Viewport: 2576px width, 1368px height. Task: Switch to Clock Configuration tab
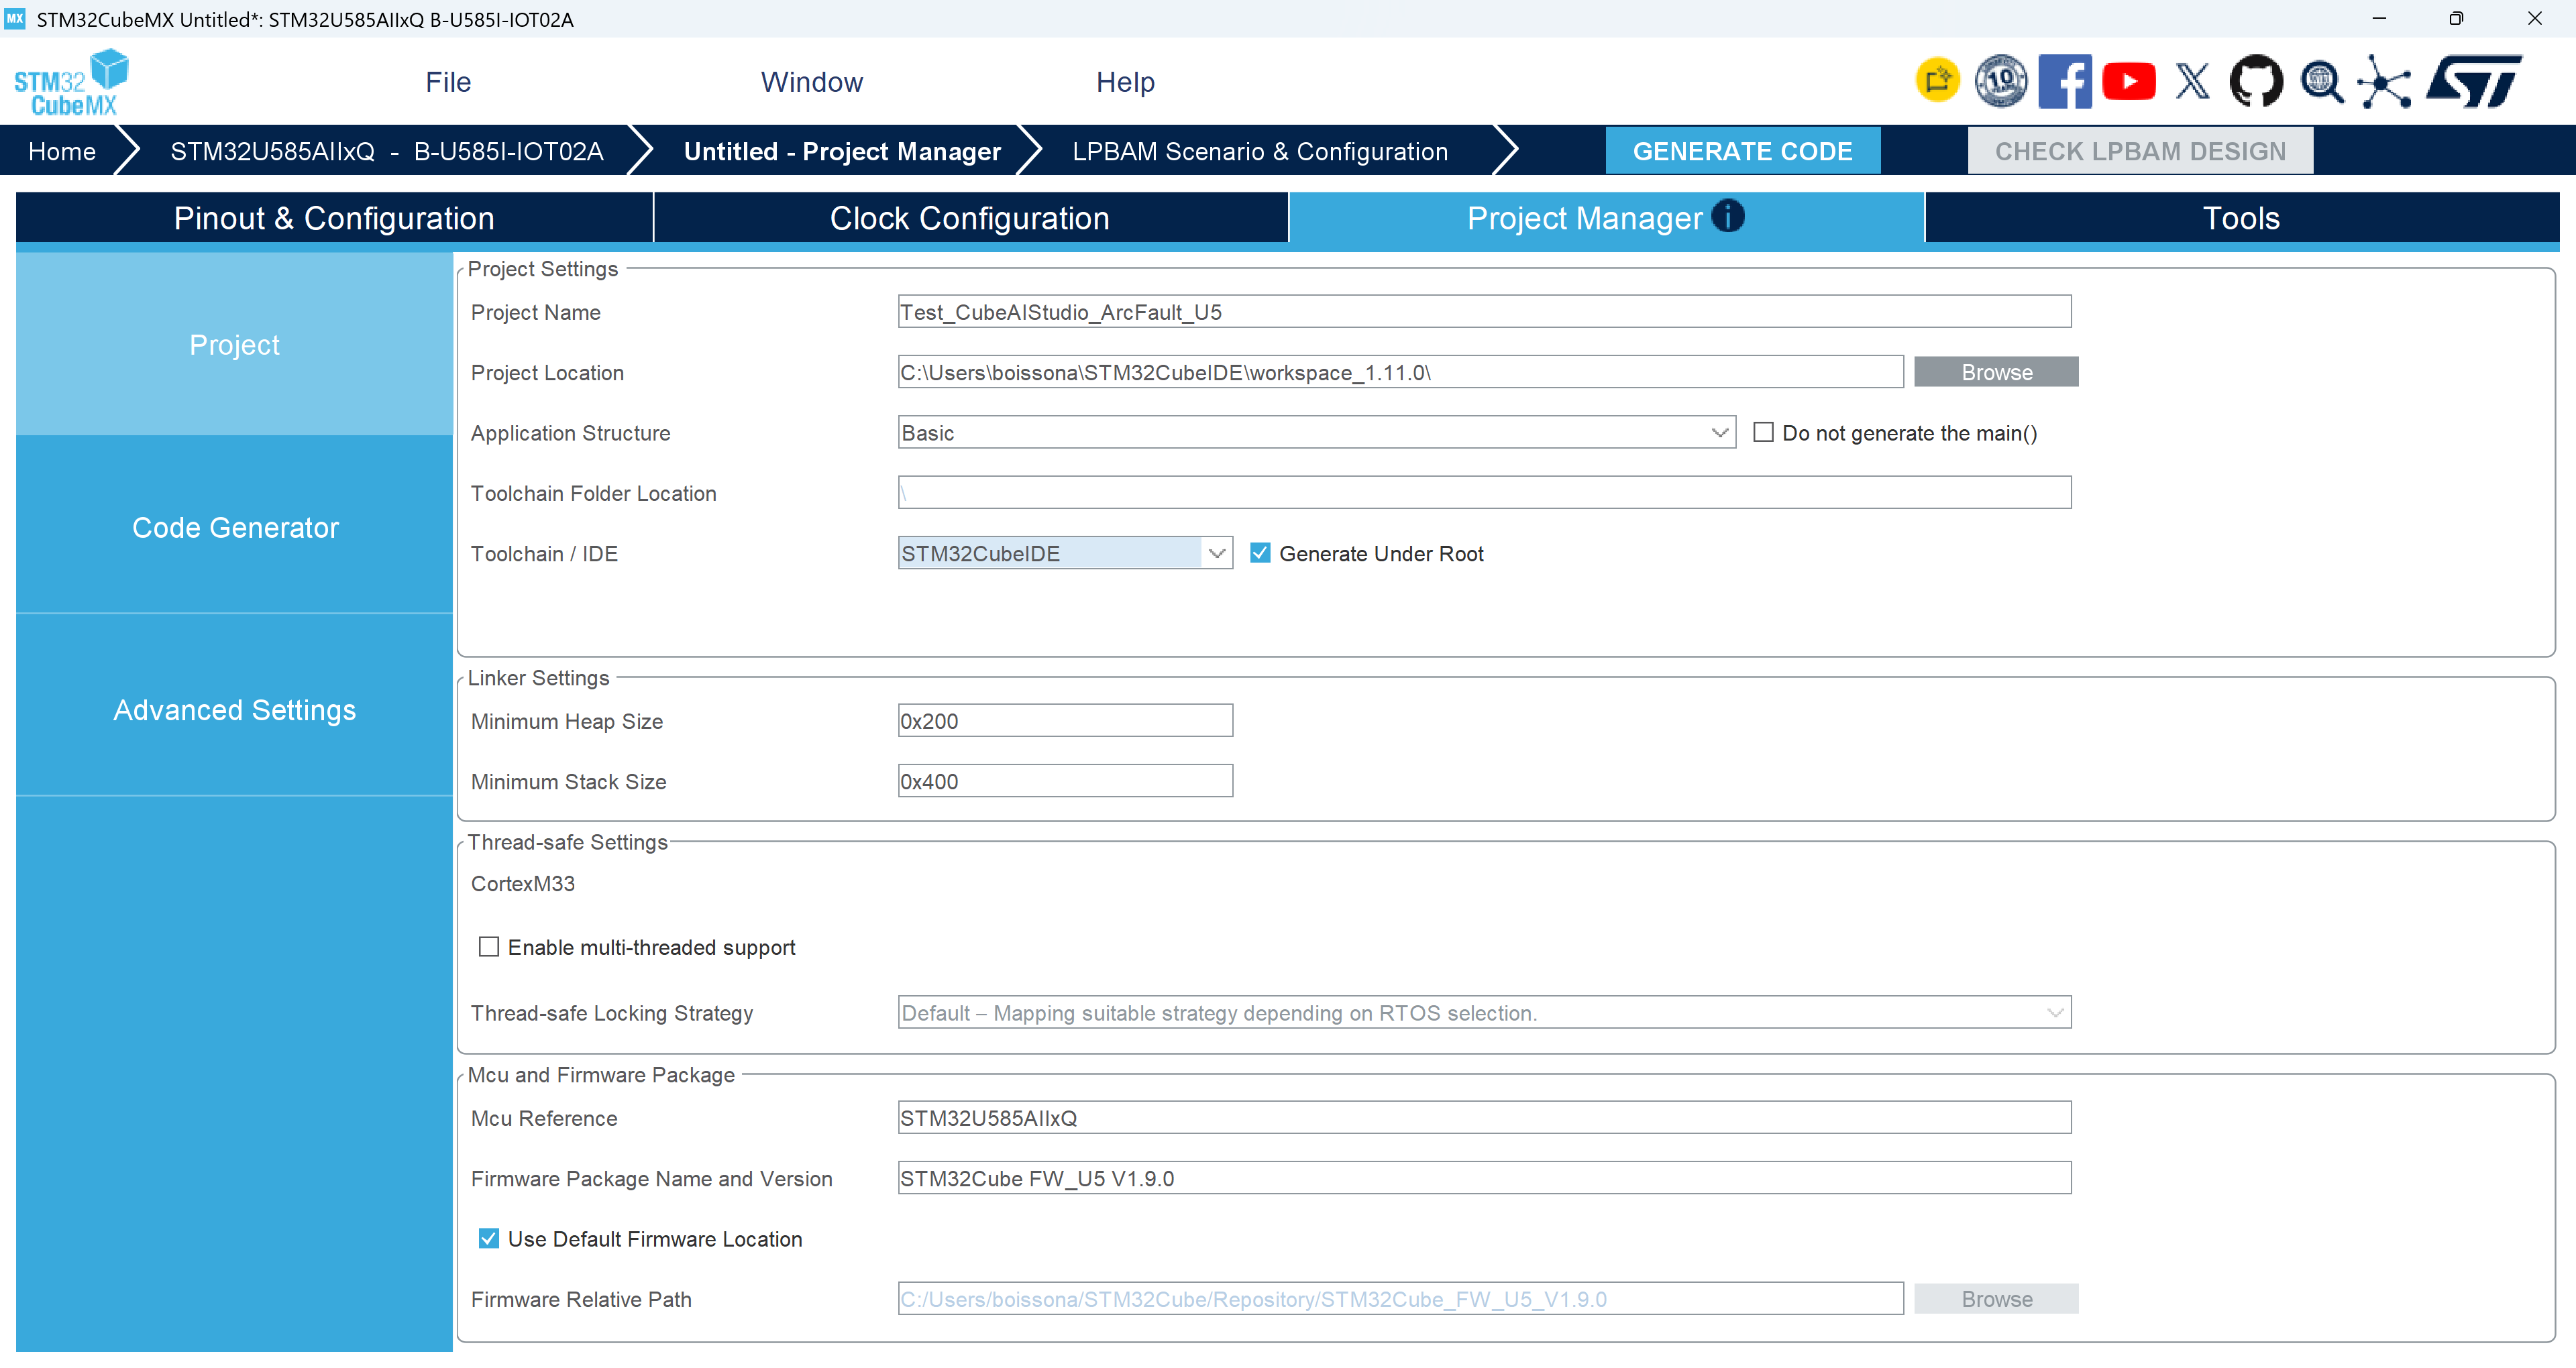(x=970, y=218)
